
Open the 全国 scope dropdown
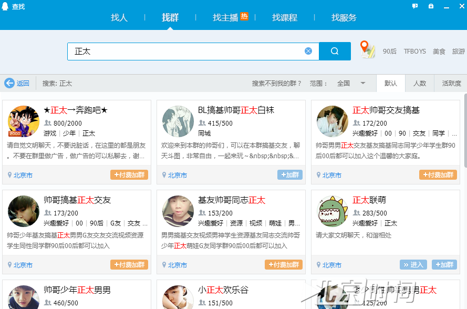pyautogui.click(x=351, y=83)
